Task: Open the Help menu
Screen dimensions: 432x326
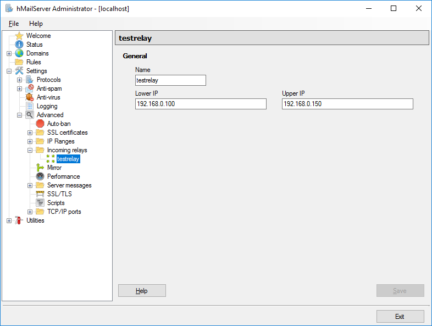Action: click(x=36, y=24)
